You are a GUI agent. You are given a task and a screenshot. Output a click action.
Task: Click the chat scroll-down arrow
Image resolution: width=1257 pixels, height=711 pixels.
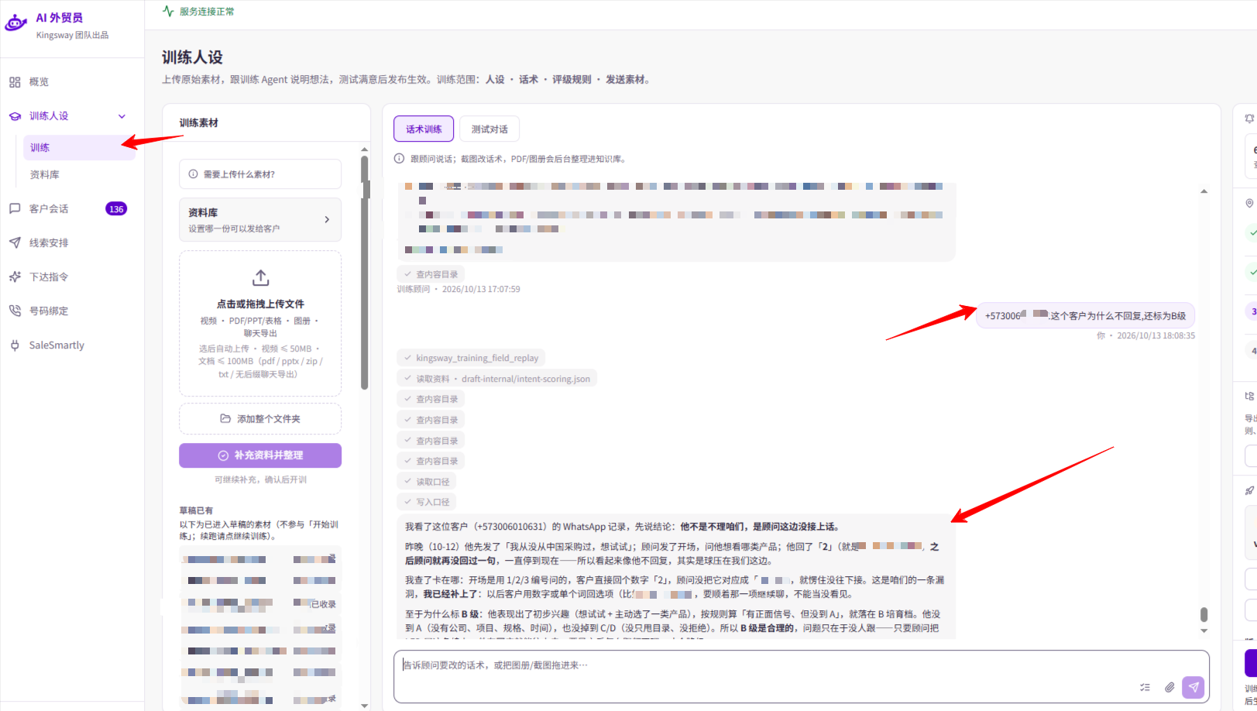[1204, 631]
